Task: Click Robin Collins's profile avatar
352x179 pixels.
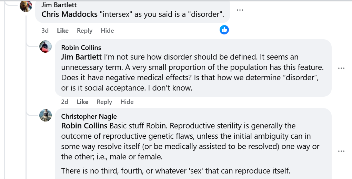Action: tap(46, 46)
